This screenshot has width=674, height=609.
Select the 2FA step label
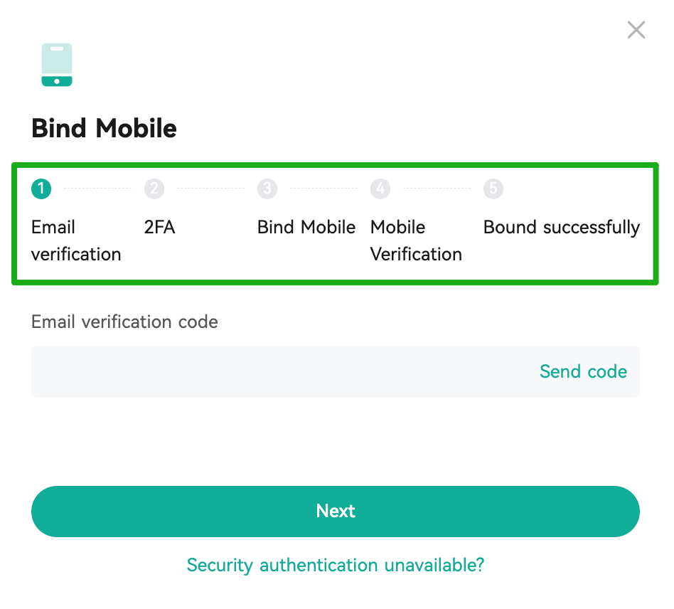tap(159, 228)
